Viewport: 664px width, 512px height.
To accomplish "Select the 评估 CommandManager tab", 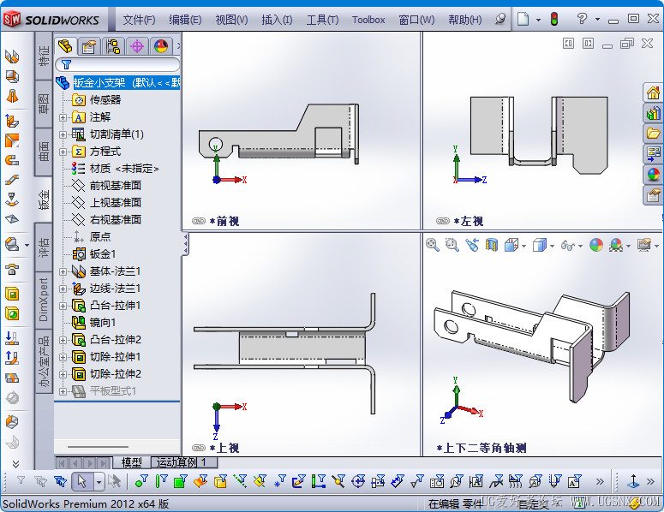I will pos(44,247).
